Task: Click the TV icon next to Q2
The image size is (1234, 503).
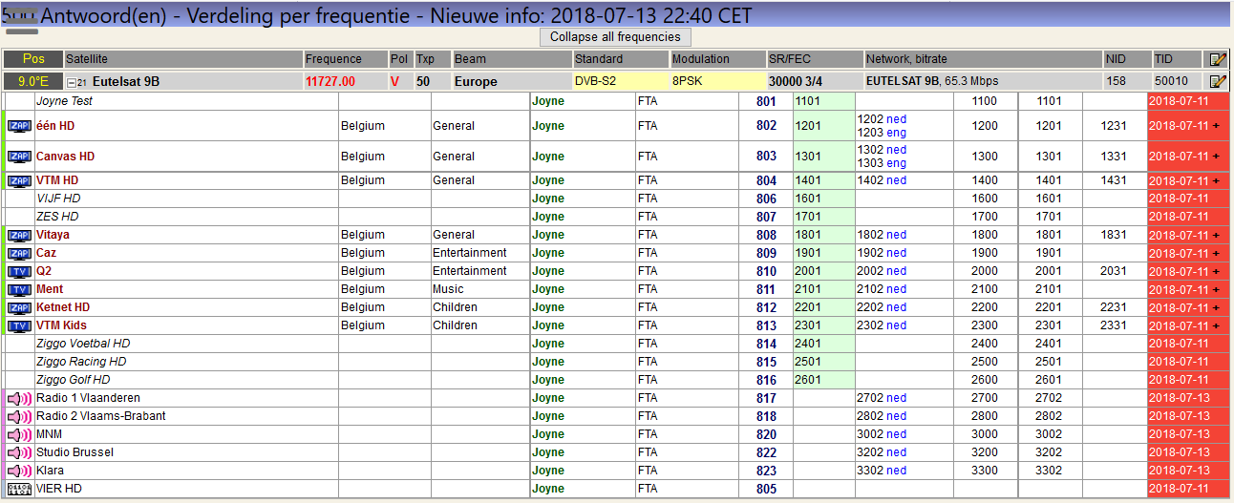Action: pos(19,271)
